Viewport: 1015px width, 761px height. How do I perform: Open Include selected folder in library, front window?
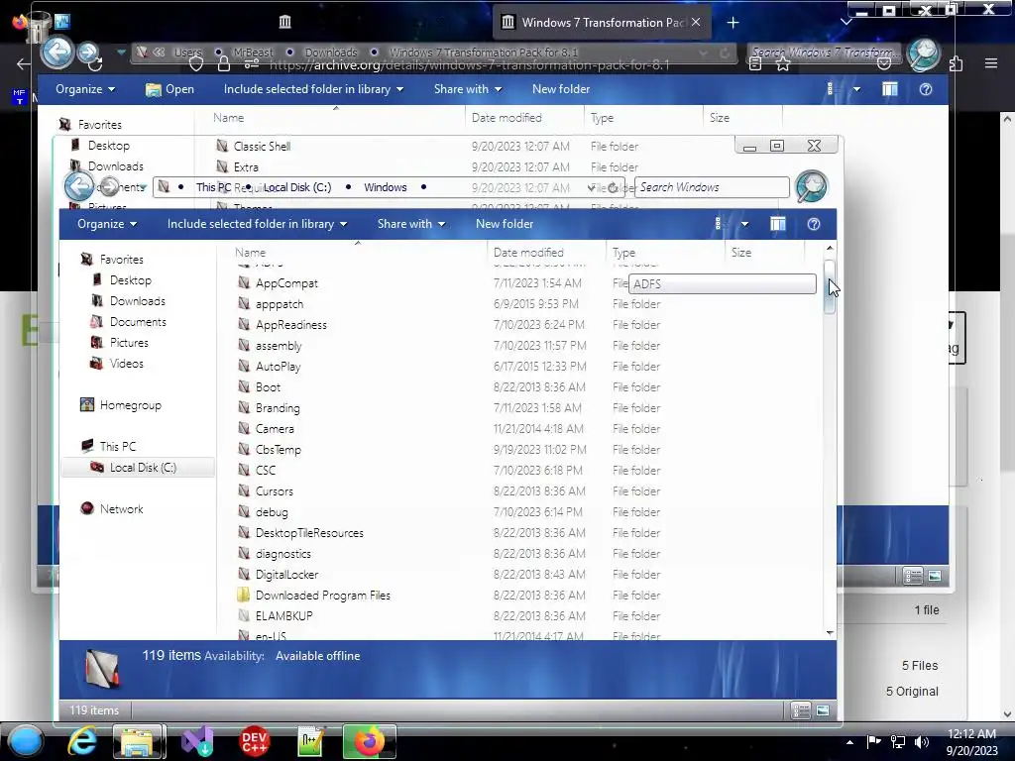point(257,224)
